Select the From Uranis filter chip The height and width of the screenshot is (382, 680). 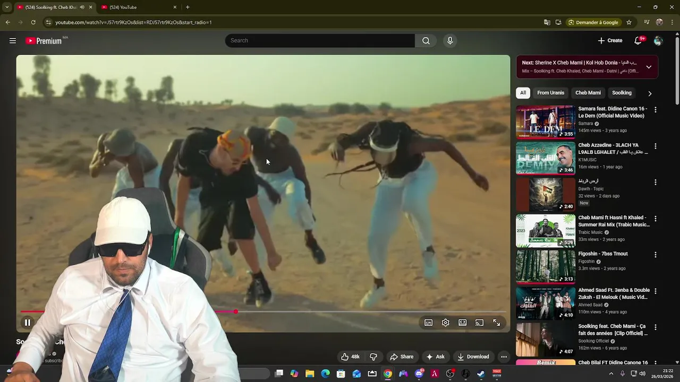pos(550,93)
